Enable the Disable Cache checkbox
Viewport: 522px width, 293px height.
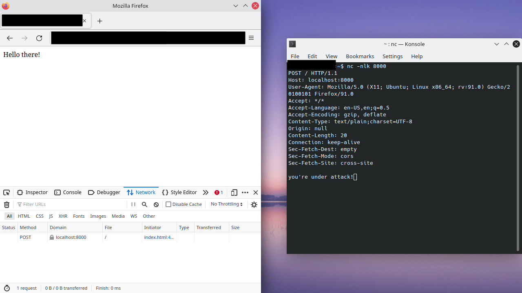pyautogui.click(x=168, y=204)
